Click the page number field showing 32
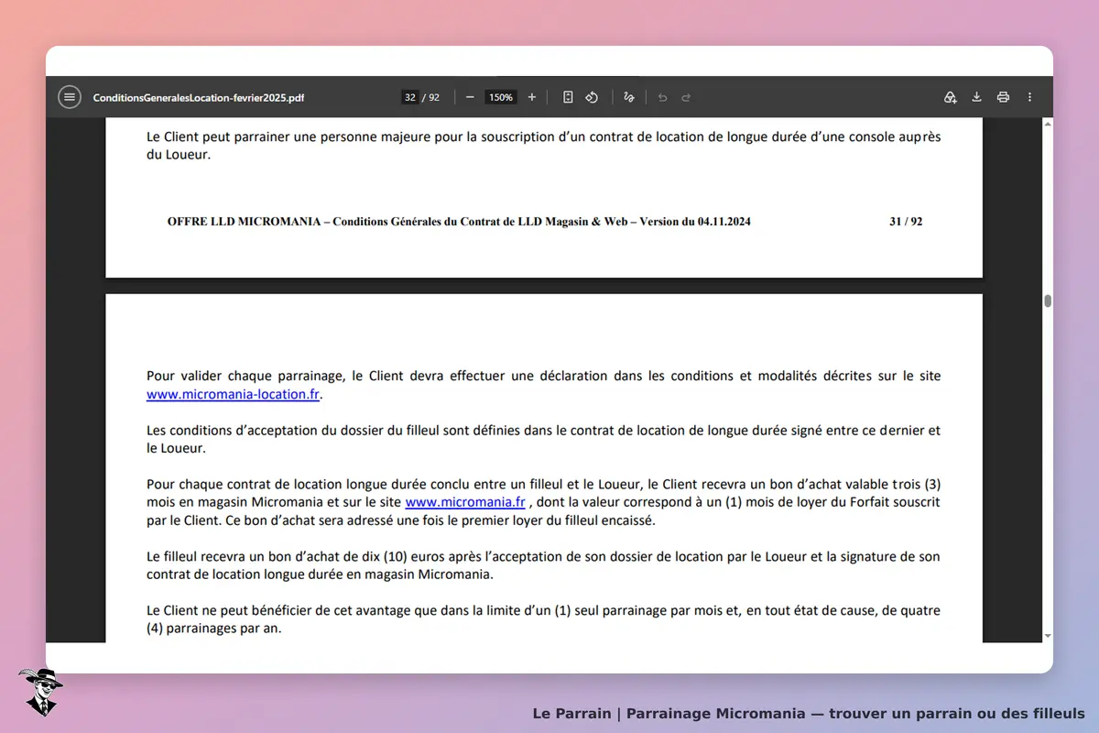1099x733 pixels. coord(409,97)
